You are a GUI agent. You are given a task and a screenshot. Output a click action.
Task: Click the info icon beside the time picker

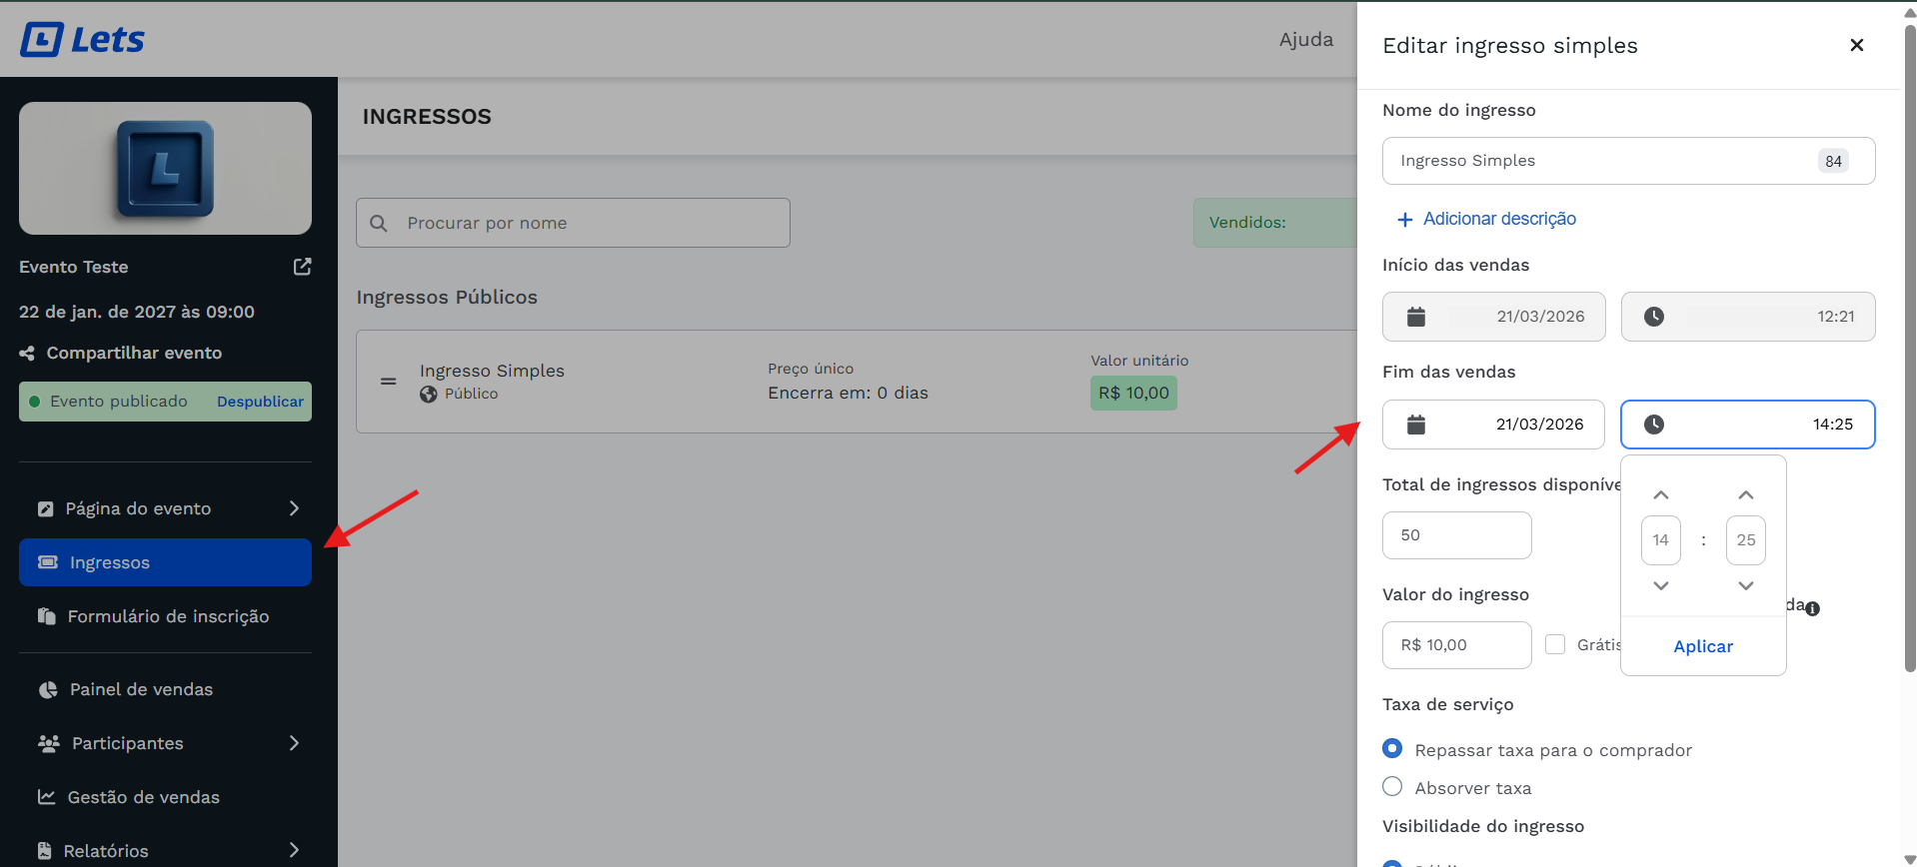pyautogui.click(x=1813, y=608)
